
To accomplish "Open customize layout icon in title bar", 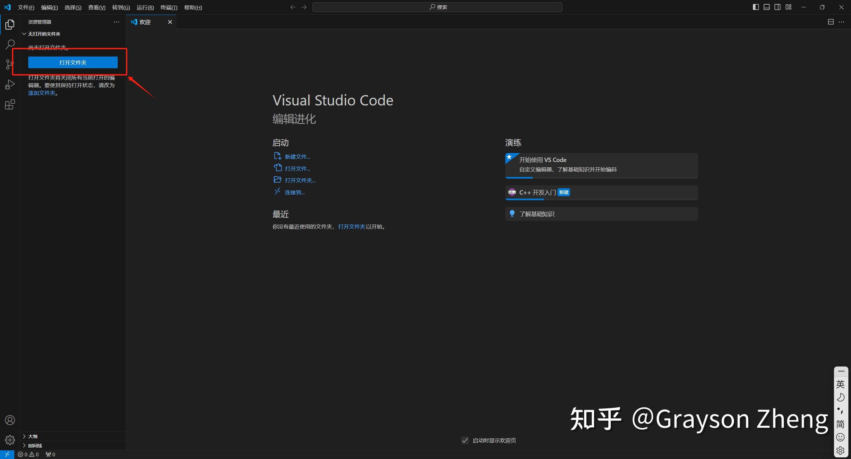I will tap(789, 7).
